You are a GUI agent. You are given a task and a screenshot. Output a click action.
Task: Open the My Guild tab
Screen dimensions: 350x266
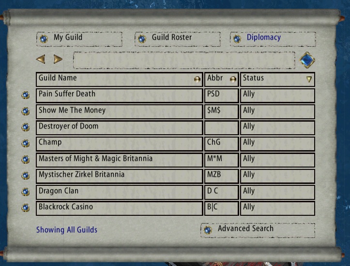click(x=79, y=39)
